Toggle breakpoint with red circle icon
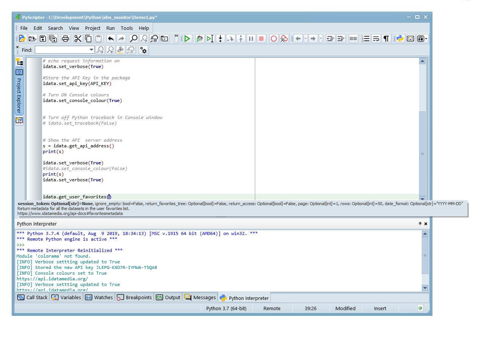 pyautogui.click(x=273, y=39)
